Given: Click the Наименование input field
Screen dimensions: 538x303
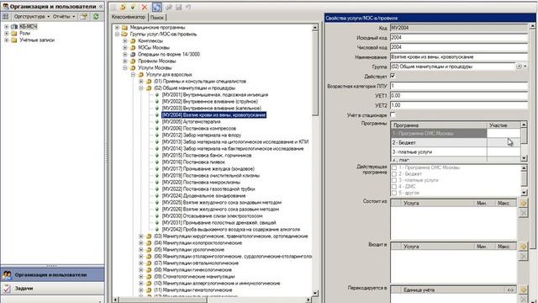Looking at the screenshot, I should pos(459,56).
